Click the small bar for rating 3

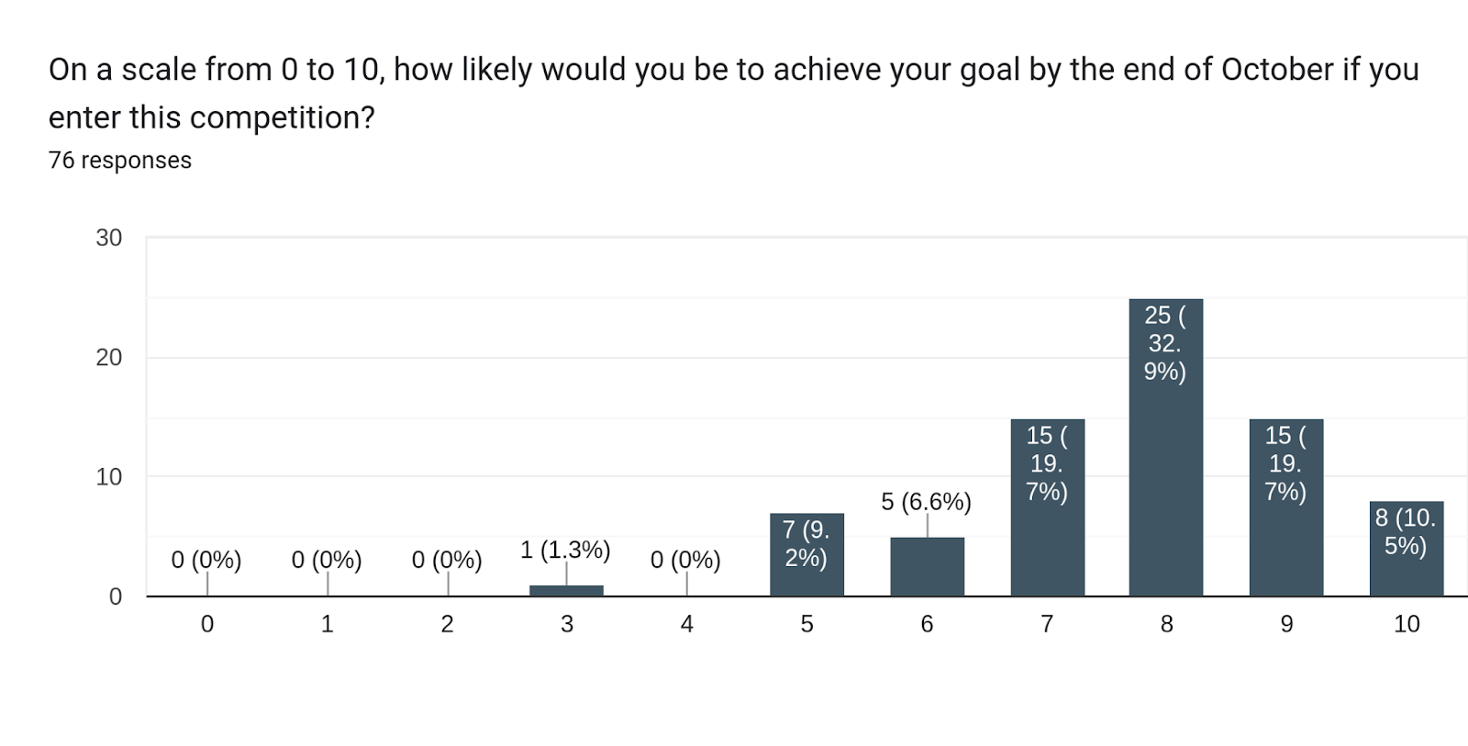(x=566, y=591)
